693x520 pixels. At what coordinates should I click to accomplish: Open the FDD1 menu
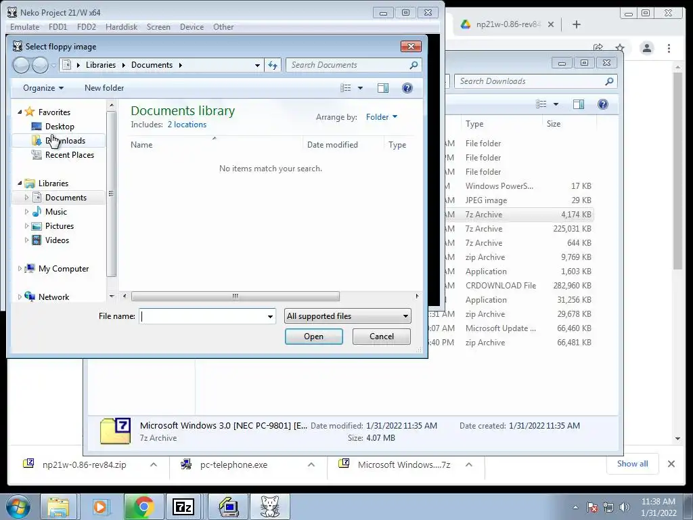coord(58,27)
